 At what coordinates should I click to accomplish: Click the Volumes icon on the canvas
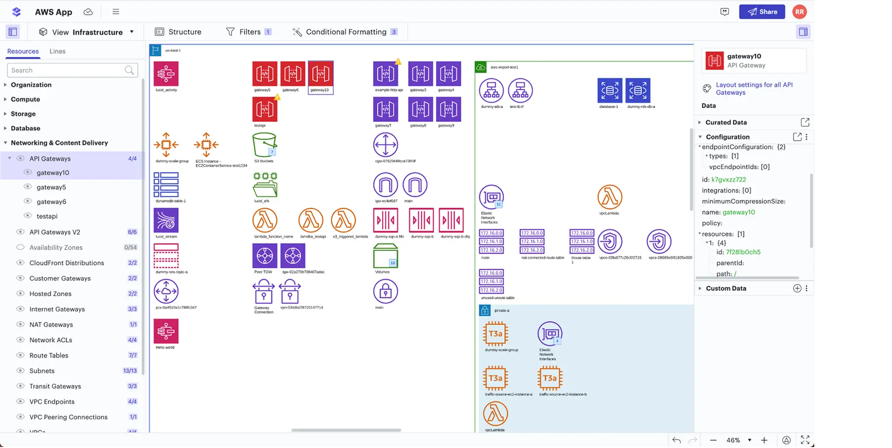(385, 256)
